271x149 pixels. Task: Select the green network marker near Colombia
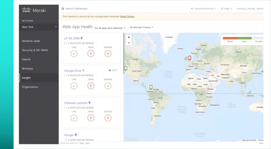click(x=151, y=87)
